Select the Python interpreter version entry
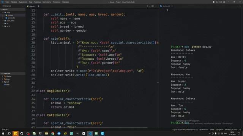 231,130
